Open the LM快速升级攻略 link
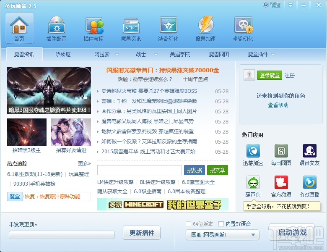This screenshot has height=252, width=327. 115,182
